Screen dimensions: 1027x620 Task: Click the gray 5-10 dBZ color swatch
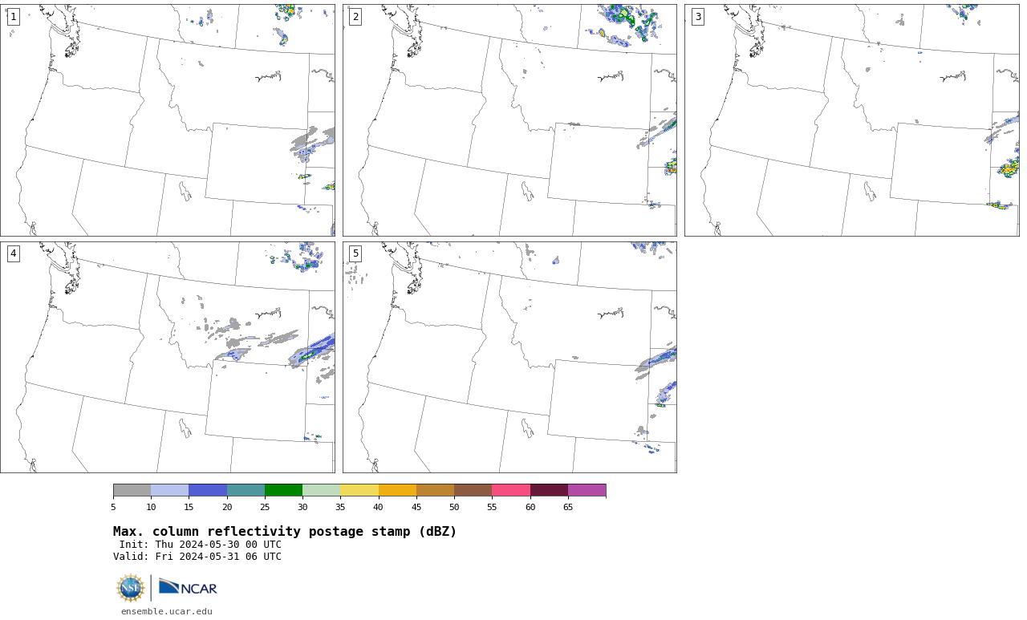pyautogui.click(x=132, y=490)
